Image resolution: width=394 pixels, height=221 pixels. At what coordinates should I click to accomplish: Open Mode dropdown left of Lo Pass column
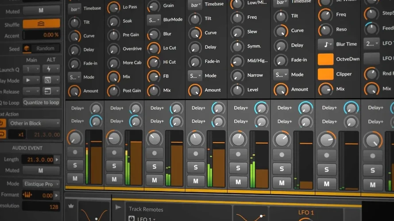click(x=74, y=77)
